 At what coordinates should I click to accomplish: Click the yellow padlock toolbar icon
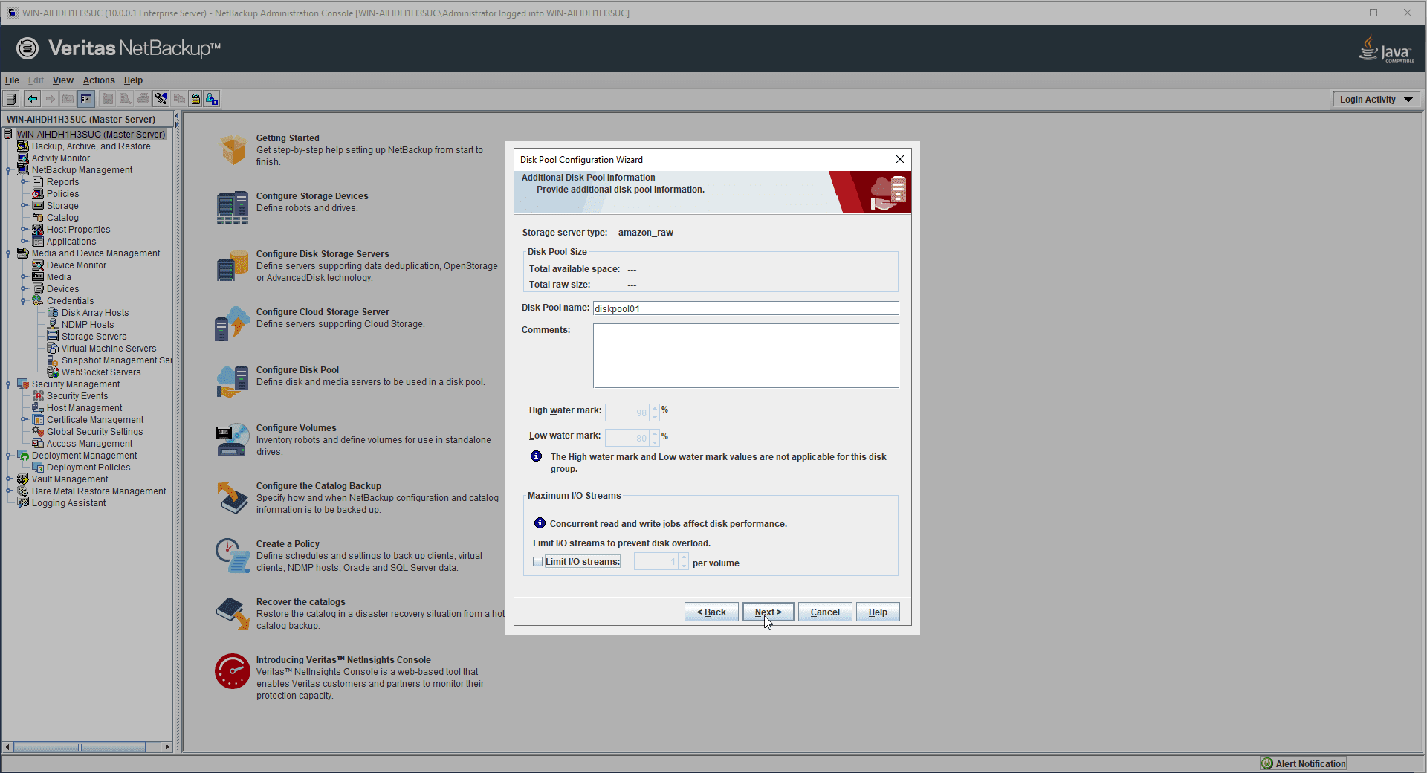[195, 99]
